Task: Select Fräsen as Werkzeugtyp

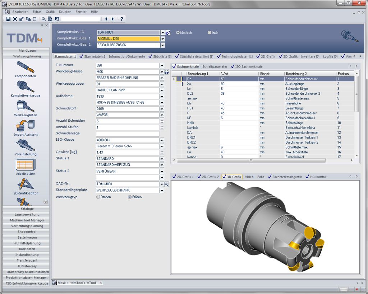Action: point(129,197)
